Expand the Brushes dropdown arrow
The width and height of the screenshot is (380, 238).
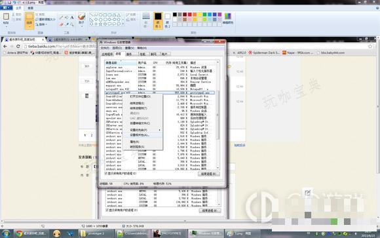pos(81,26)
